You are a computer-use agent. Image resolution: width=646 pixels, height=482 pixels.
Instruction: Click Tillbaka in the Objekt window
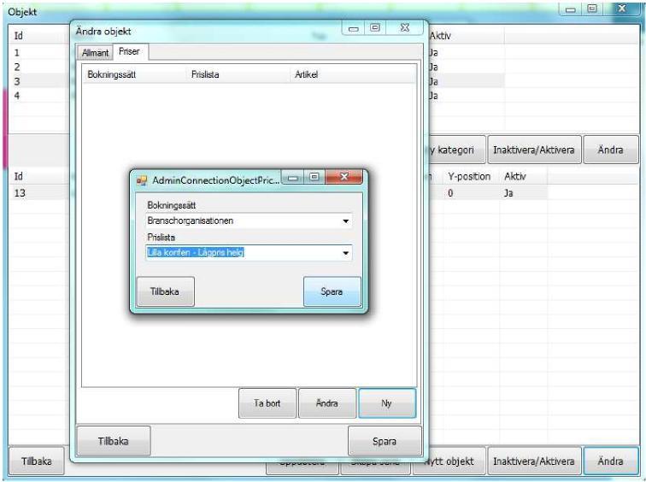pos(37,461)
